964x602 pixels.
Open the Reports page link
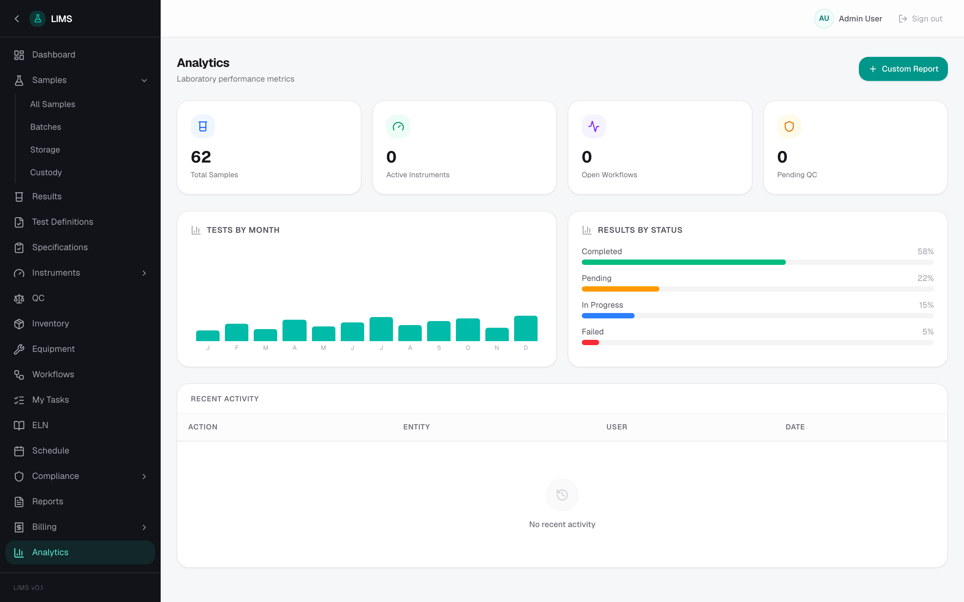(80, 502)
